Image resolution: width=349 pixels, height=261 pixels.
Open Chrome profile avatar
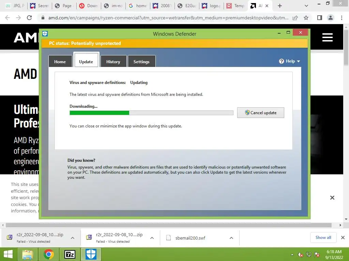(x=331, y=18)
